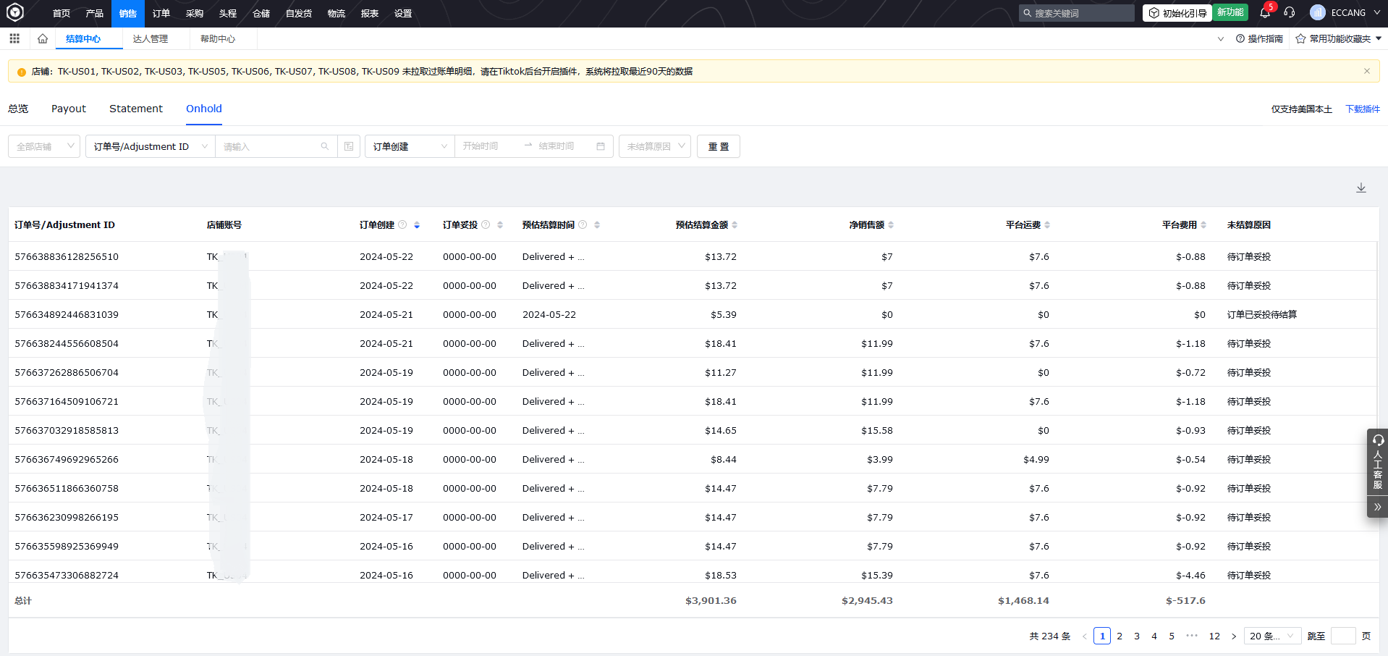
Task: Sort by 预估结算时间 column arrow
Action: pyautogui.click(x=597, y=225)
